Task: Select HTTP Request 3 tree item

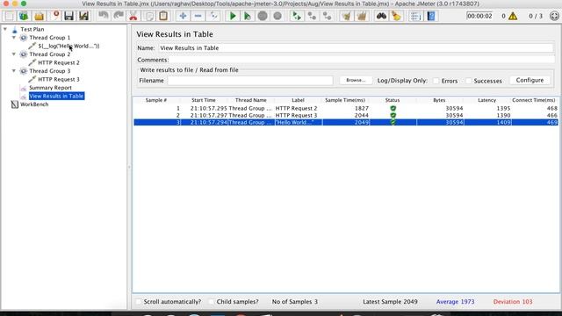Action: [x=59, y=79]
